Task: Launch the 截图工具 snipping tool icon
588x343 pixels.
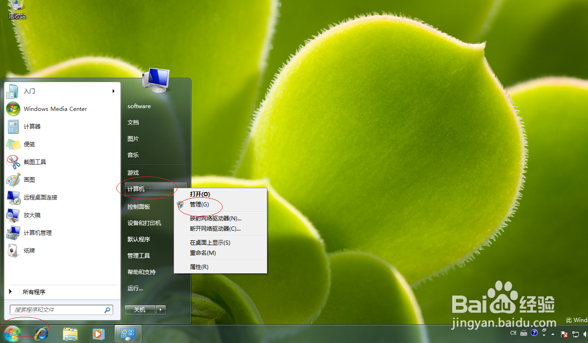Action: [13, 162]
